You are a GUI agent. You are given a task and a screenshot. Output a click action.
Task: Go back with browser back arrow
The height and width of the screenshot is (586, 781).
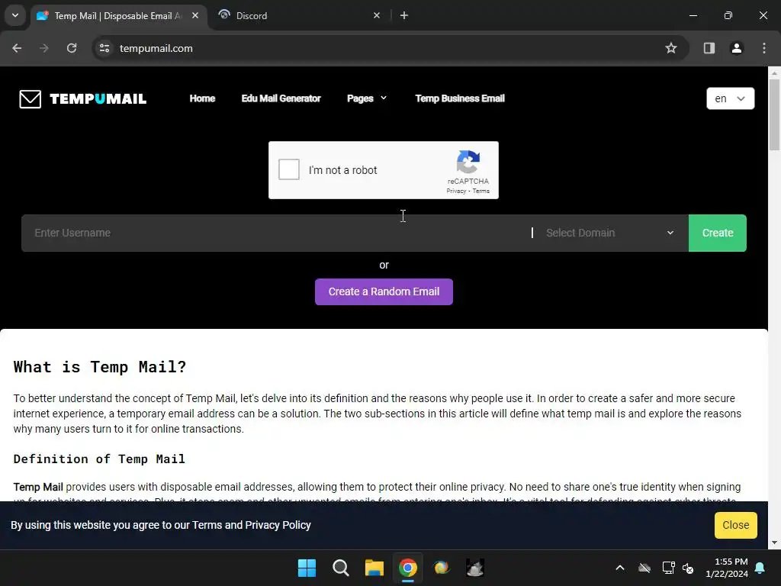(17, 48)
